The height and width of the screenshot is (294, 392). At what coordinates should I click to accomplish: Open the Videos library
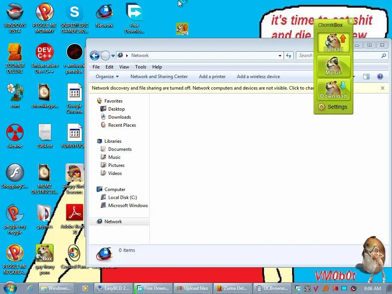click(115, 173)
